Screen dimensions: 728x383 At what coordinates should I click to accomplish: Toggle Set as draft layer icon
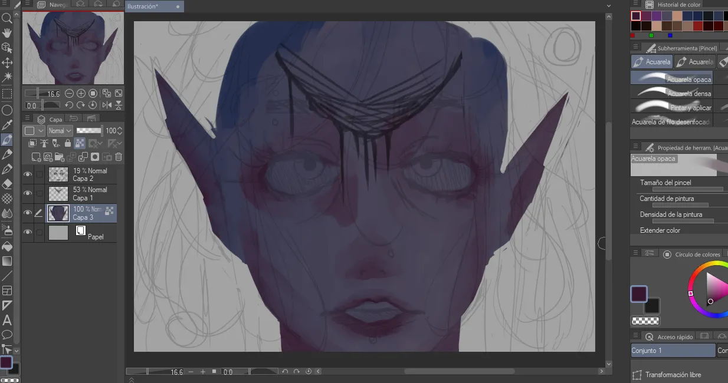pos(56,143)
